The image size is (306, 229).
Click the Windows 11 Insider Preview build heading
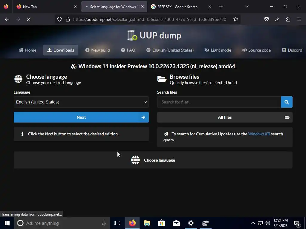tap(153, 66)
